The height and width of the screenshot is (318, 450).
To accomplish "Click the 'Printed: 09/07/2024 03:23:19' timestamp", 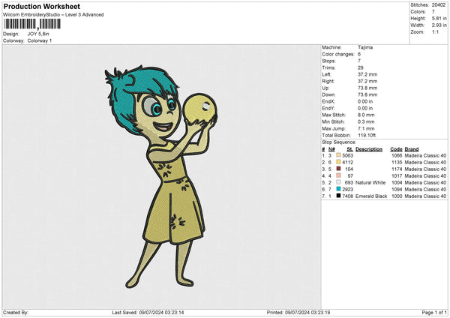I will 298,312.
